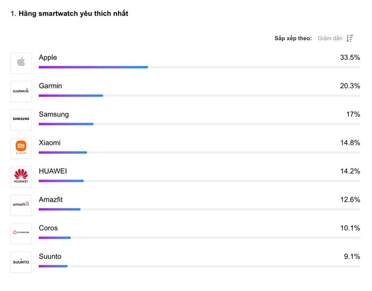Click the Garmin logo icon

(21, 91)
